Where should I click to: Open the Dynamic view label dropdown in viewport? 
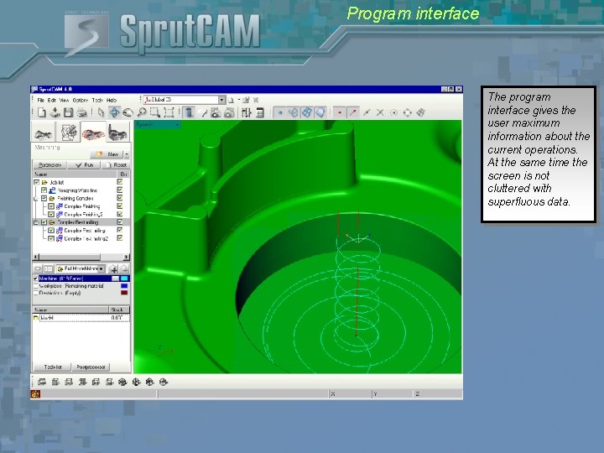coord(178,125)
